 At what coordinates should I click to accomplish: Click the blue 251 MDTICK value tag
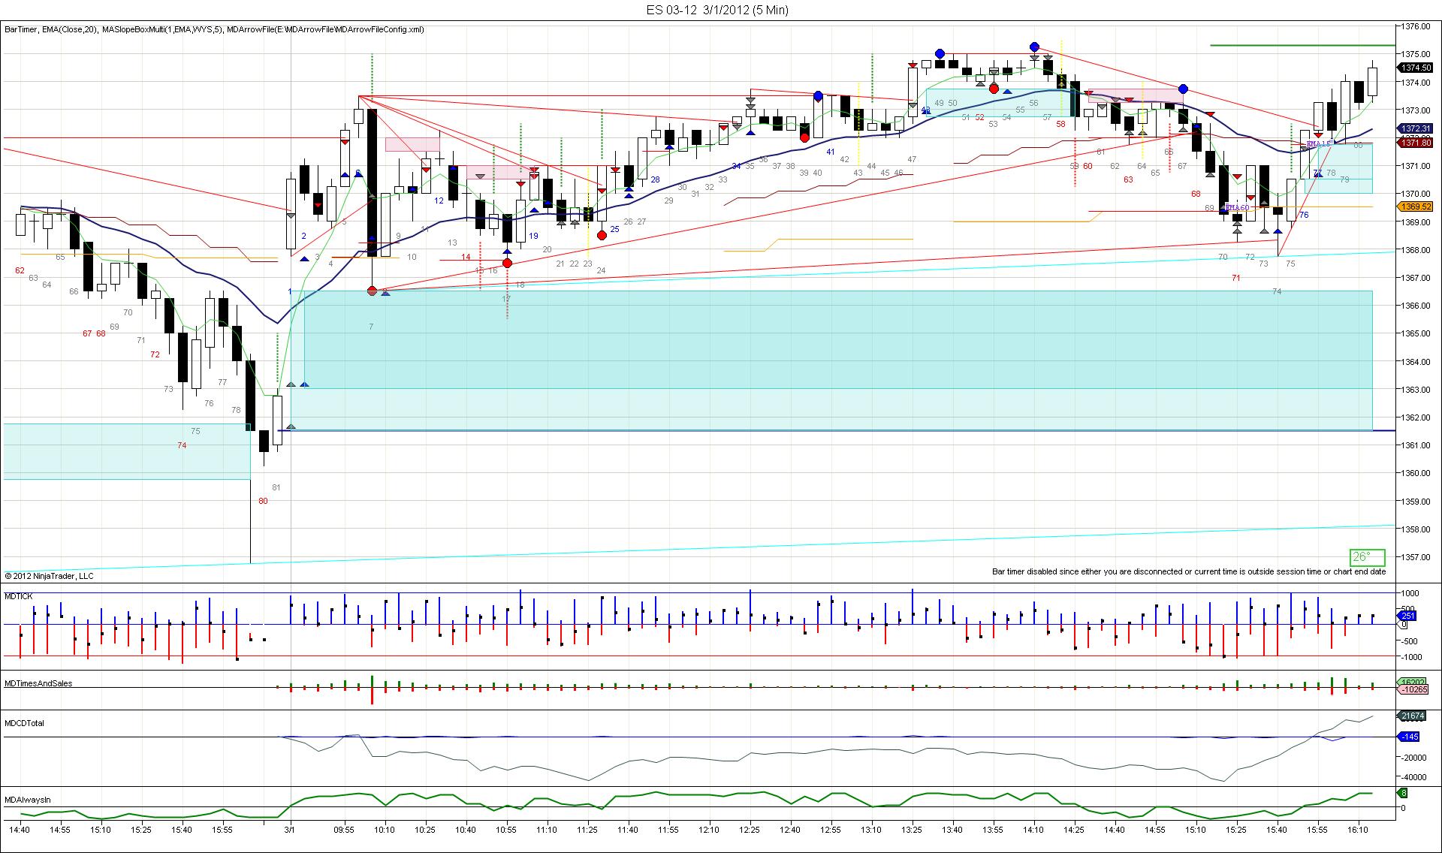1406,616
